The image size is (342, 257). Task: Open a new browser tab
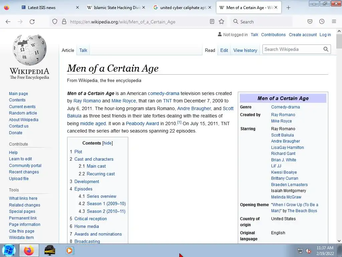tap(288, 8)
